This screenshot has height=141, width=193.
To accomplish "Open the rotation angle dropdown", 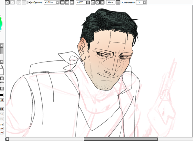I will [x=88, y=2].
